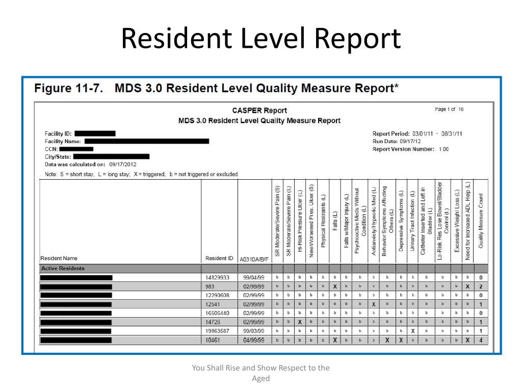
Task: Click 'New/Worsened Pres. Ulcer (S)' column header
Action: pyautogui.click(x=311, y=221)
